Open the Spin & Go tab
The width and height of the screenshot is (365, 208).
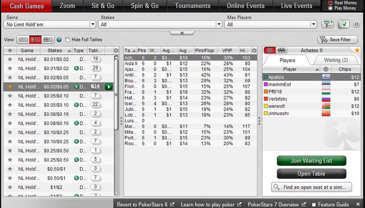tap(144, 6)
